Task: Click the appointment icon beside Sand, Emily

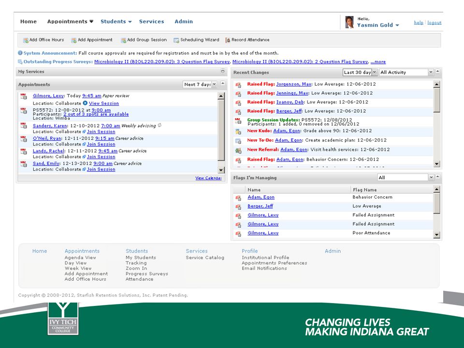Action: [24, 164]
